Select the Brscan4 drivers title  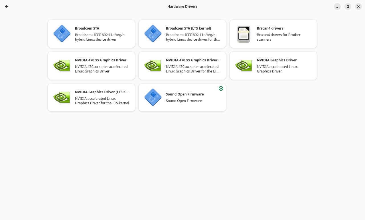pos(270,28)
